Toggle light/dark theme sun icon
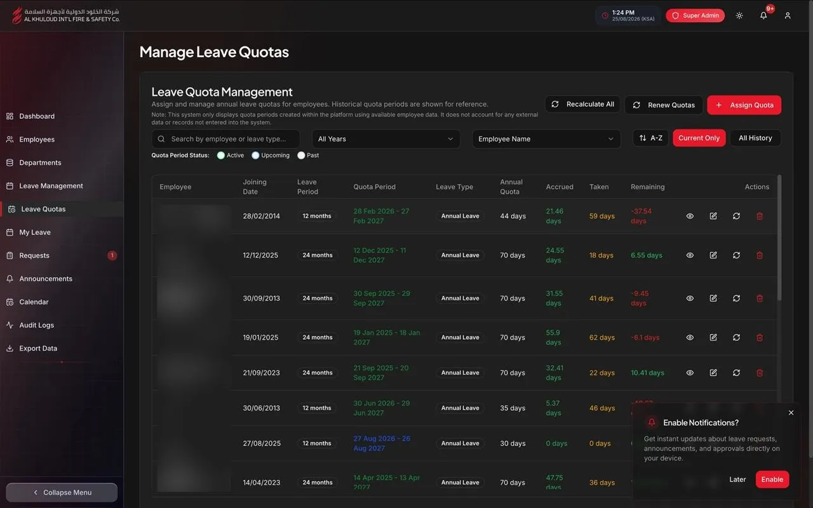The height and width of the screenshot is (508, 813). click(739, 15)
